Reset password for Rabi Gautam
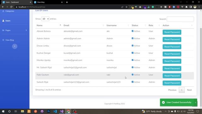The image size is (202, 114). tap(172, 76)
